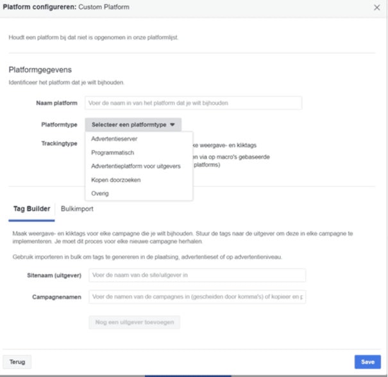Close the Platform configureren dialog

[376, 8]
